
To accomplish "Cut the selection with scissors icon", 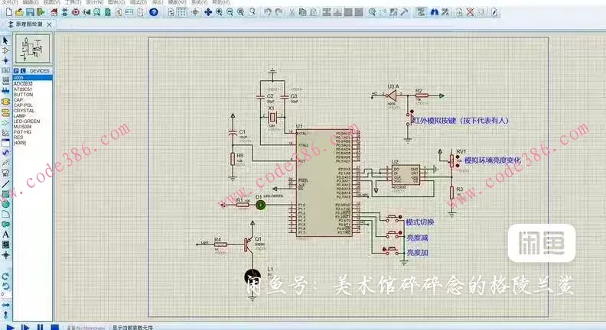I will 292,12.
